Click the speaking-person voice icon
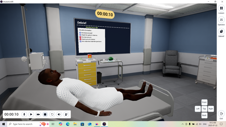226x127 pixels. [66, 114]
